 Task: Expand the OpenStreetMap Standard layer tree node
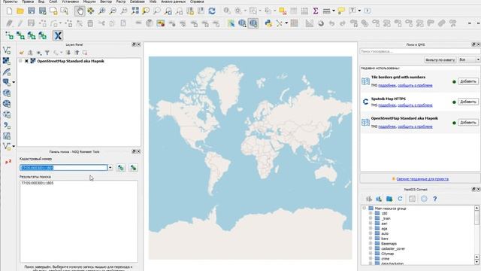click(x=20, y=61)
